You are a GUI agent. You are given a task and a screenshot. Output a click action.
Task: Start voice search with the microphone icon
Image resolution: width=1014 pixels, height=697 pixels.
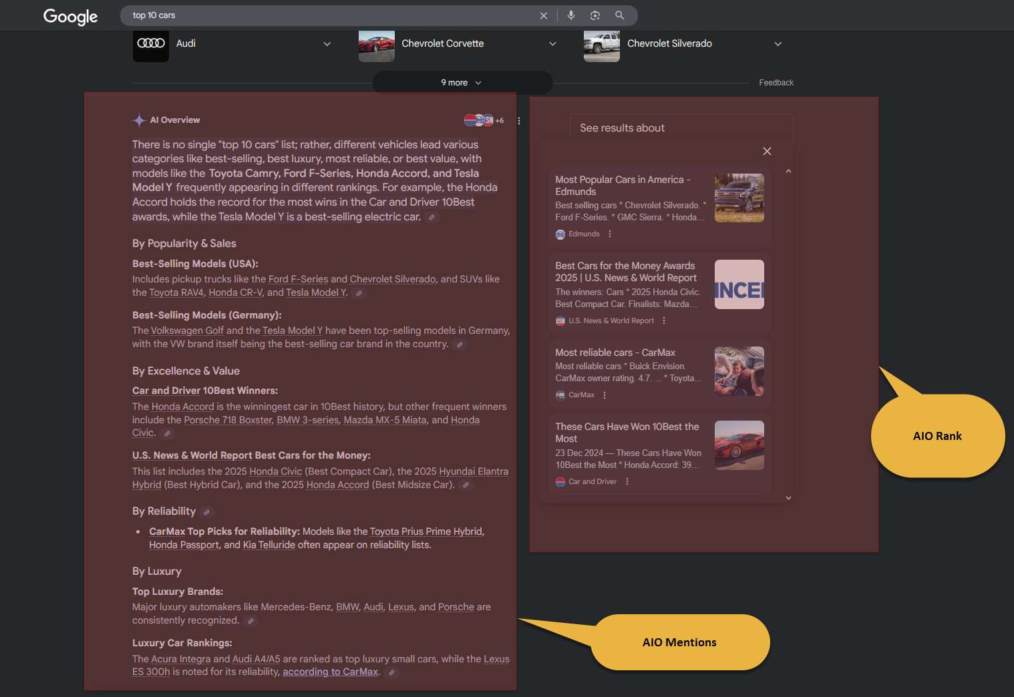[x=571, y=15]
